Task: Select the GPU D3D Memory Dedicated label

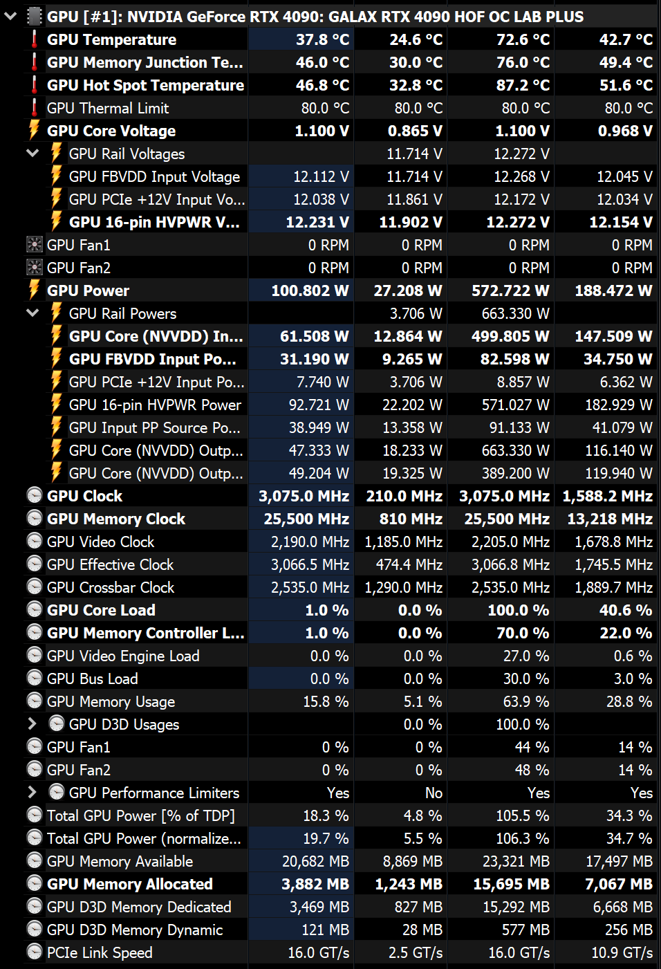Action: point(139,907)
